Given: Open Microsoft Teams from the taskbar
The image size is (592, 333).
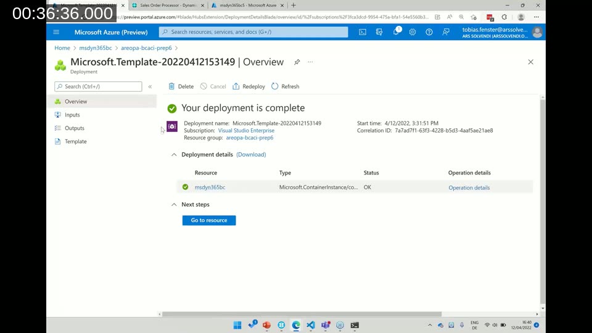Looking at the screenshot, I should pyautogui.click(x=326, y=325).
